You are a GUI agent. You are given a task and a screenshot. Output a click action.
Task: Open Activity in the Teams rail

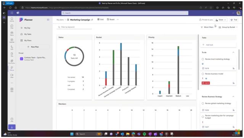tap(12, 19)
